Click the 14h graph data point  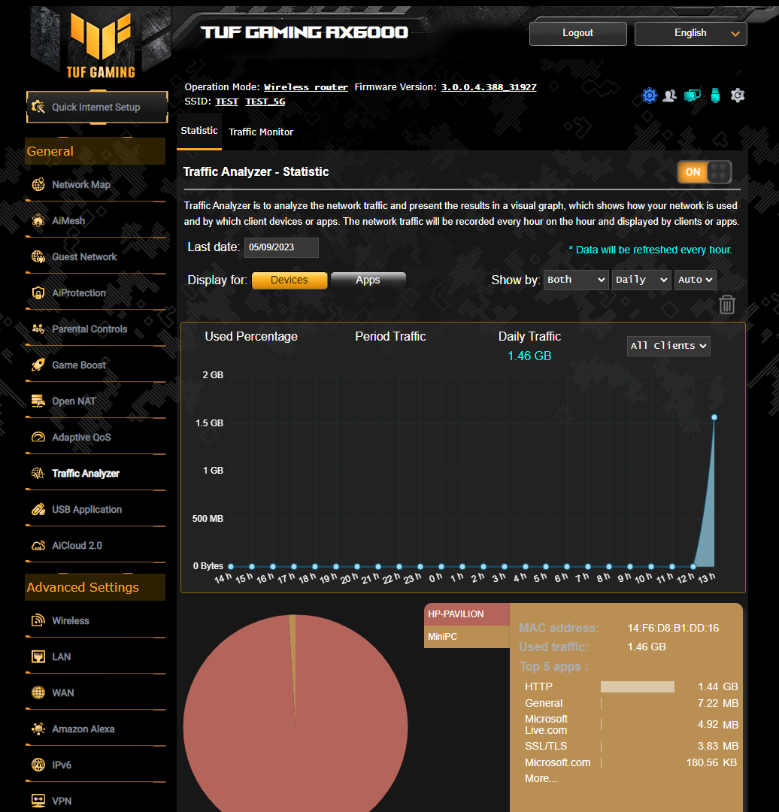coord(231,567)
